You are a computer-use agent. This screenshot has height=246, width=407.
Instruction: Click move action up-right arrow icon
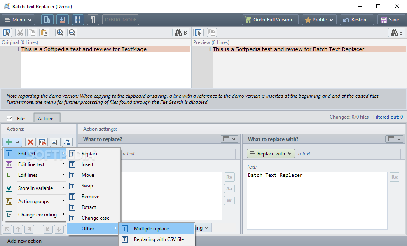29,229
